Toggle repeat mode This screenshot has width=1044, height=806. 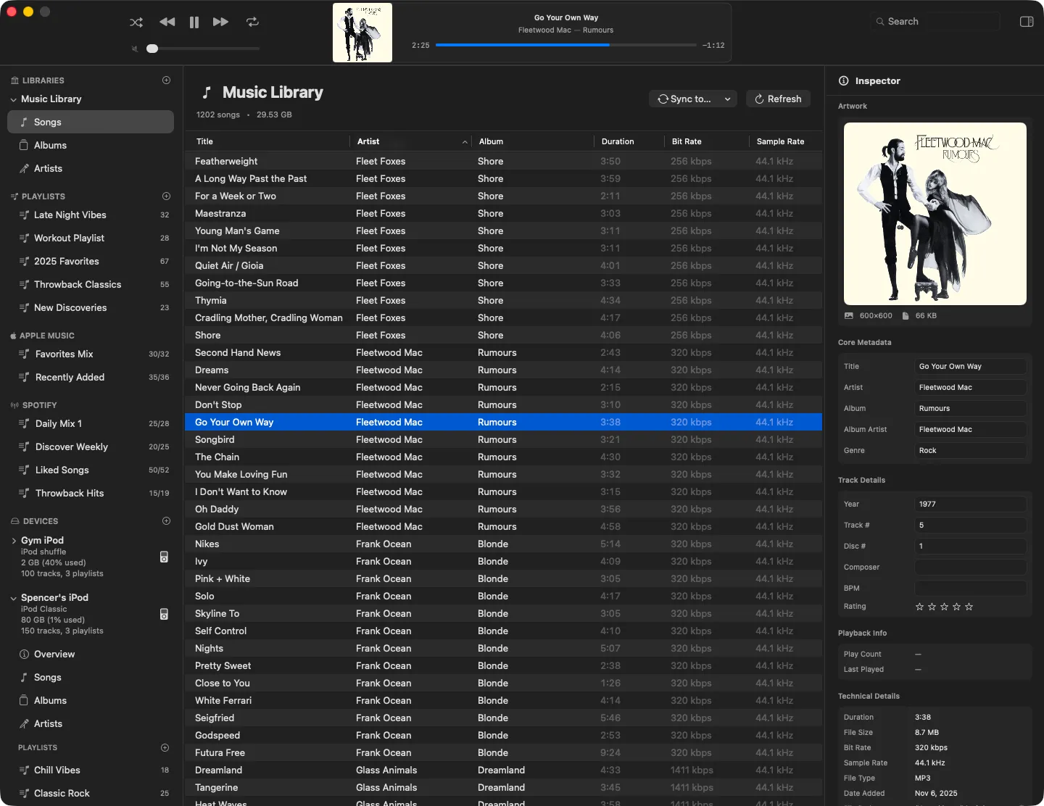252,22
